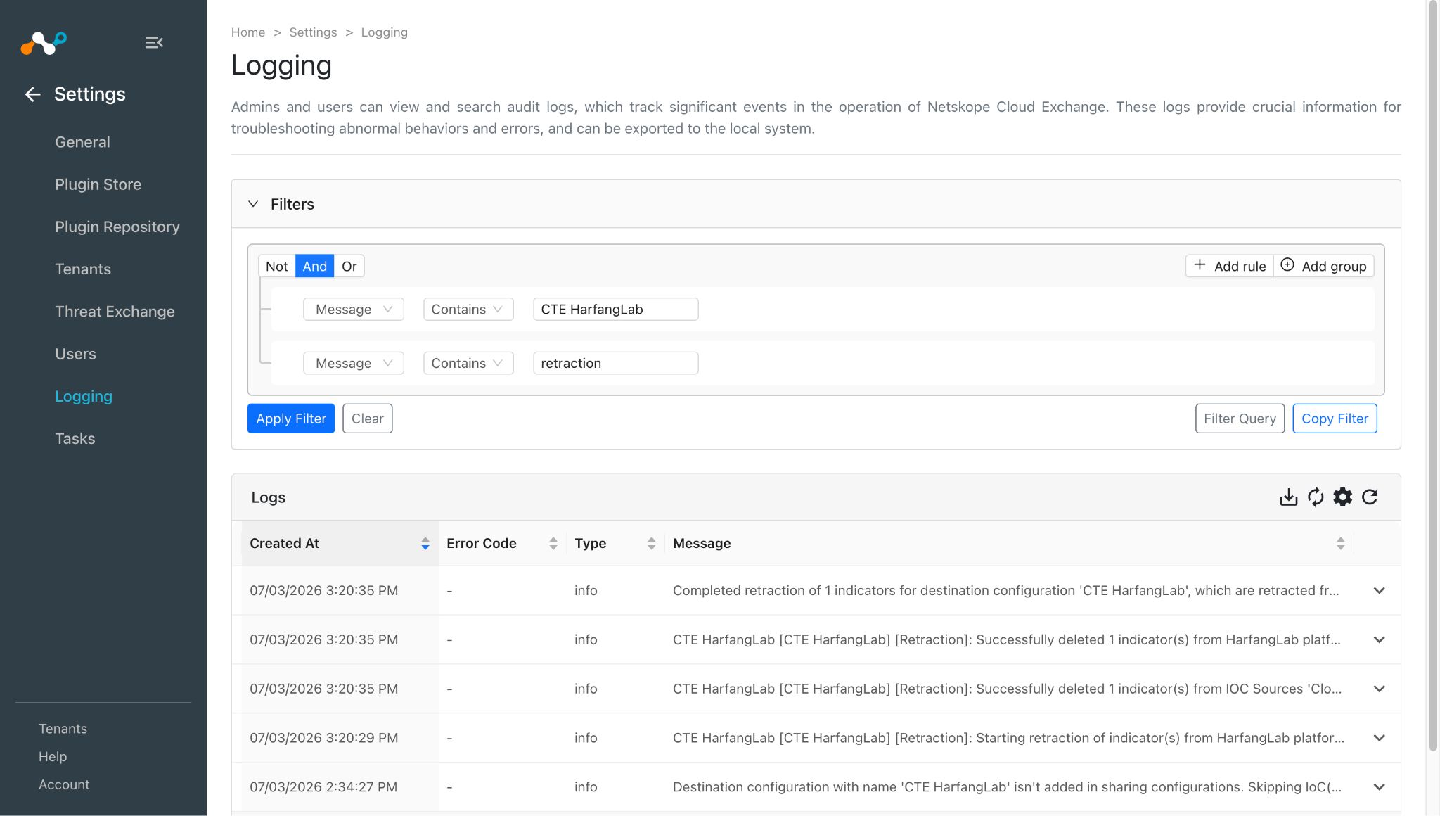Add a filter group with Add group
The height and width of the screenshot is (816, 1440).
(x=1323, y=266)
